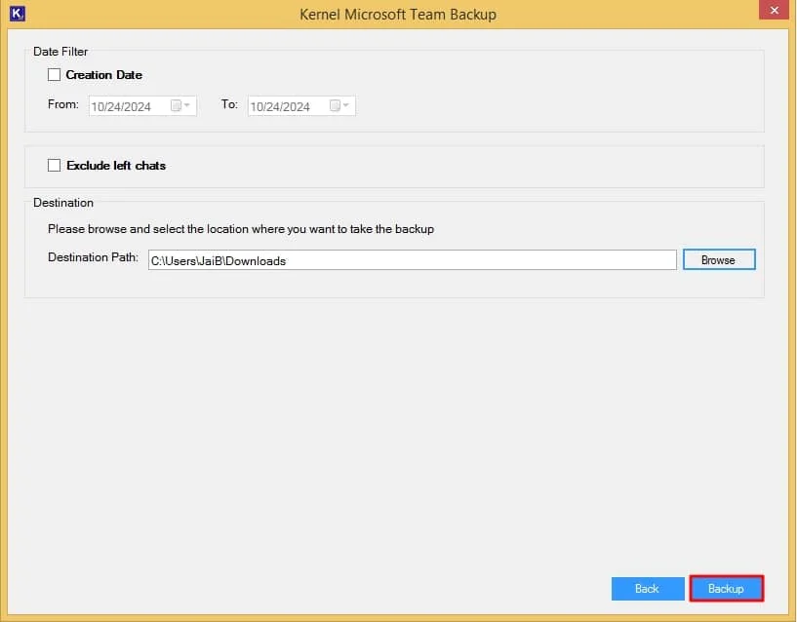
Task: Click the Creation Date label
Action: (x=103, y=75)
